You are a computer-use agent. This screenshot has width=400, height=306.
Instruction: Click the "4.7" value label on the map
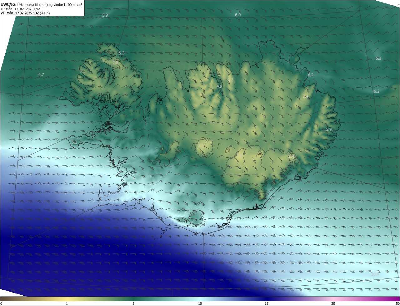(x=41, y=74)
